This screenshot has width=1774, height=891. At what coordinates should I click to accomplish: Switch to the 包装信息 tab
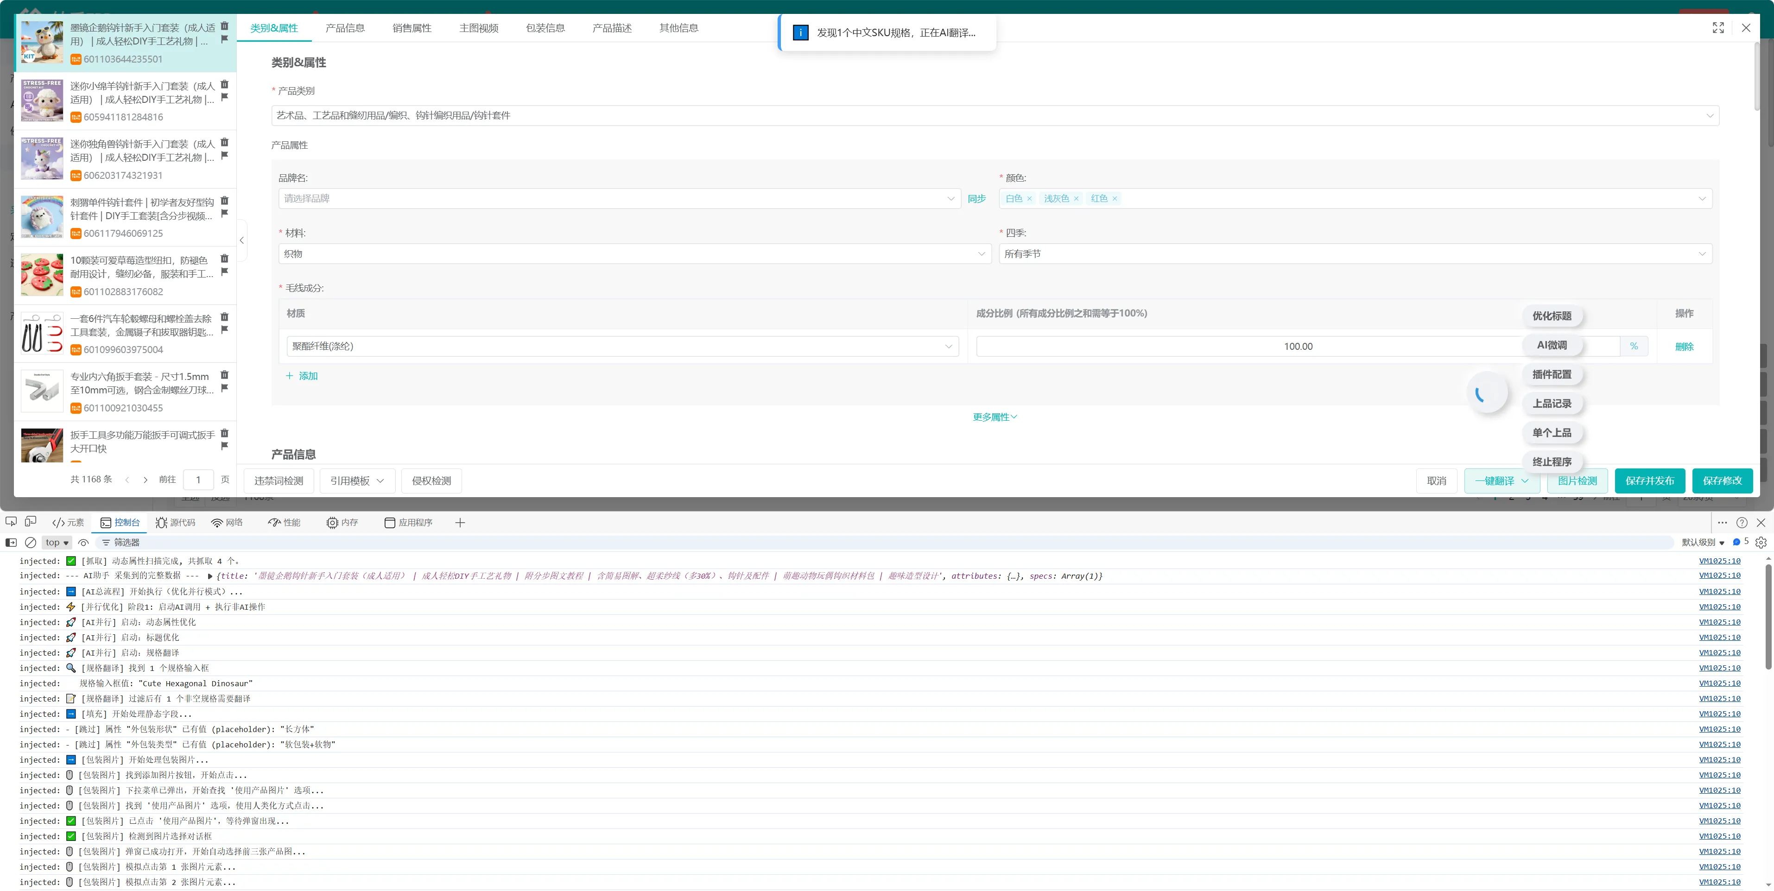pos(545,28)
